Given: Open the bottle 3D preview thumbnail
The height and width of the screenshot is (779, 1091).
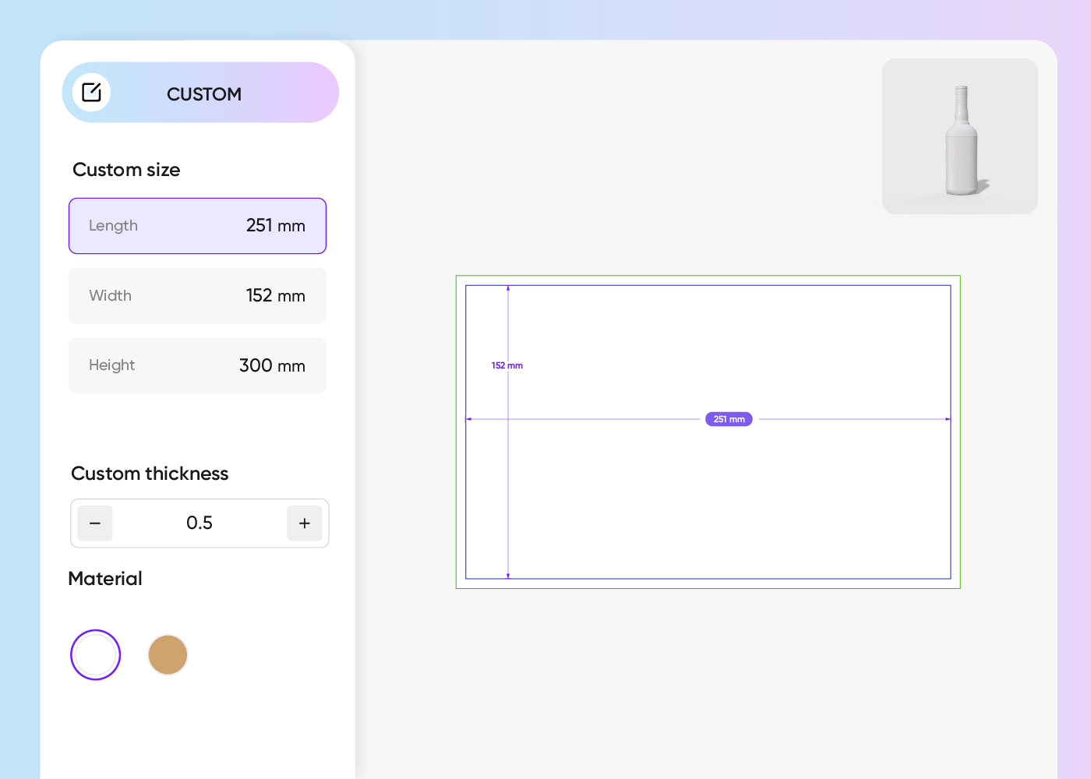Looking at the screenshot, I should click(960, 136).
